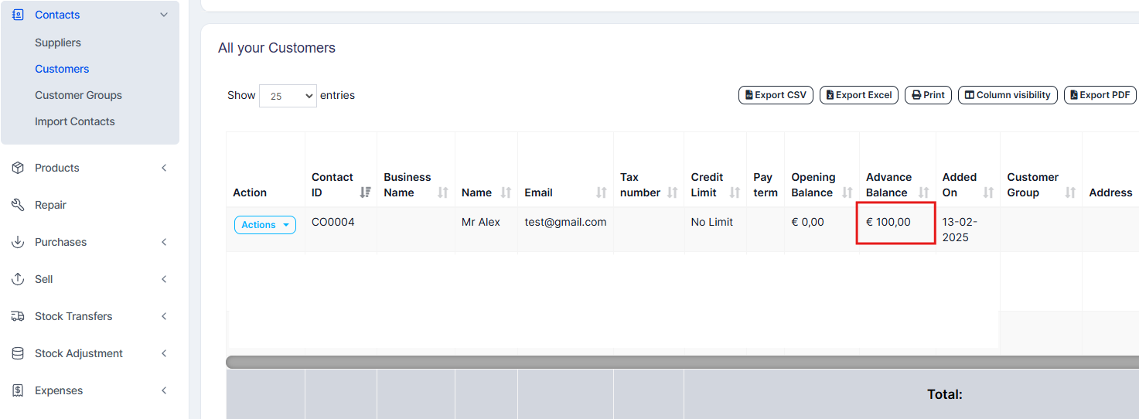Sort table by Contact ID sort icon
Image resolution: width=1139 pixels, height=419 pixels.
tap(366, 192)
